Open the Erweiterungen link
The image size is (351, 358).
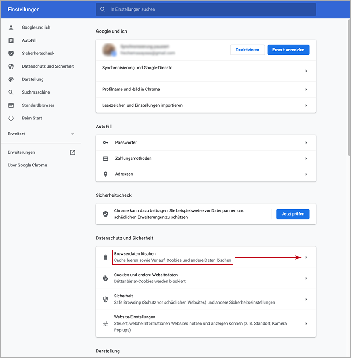click(21, 152)
